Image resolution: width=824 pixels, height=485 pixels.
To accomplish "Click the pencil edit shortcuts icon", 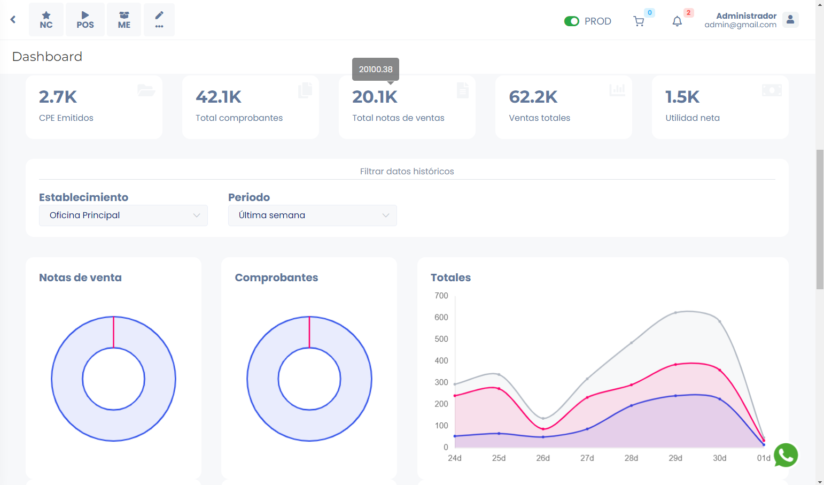I will (x=159, y=20).
